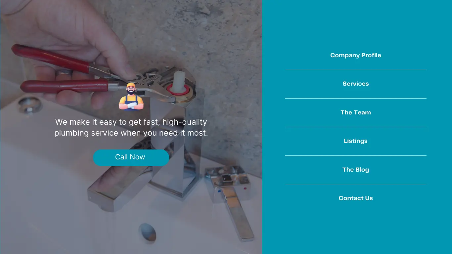Screen dimensions: 452x254
Task: Choose Contact Us from the menu
Action: tap(356, 198)
